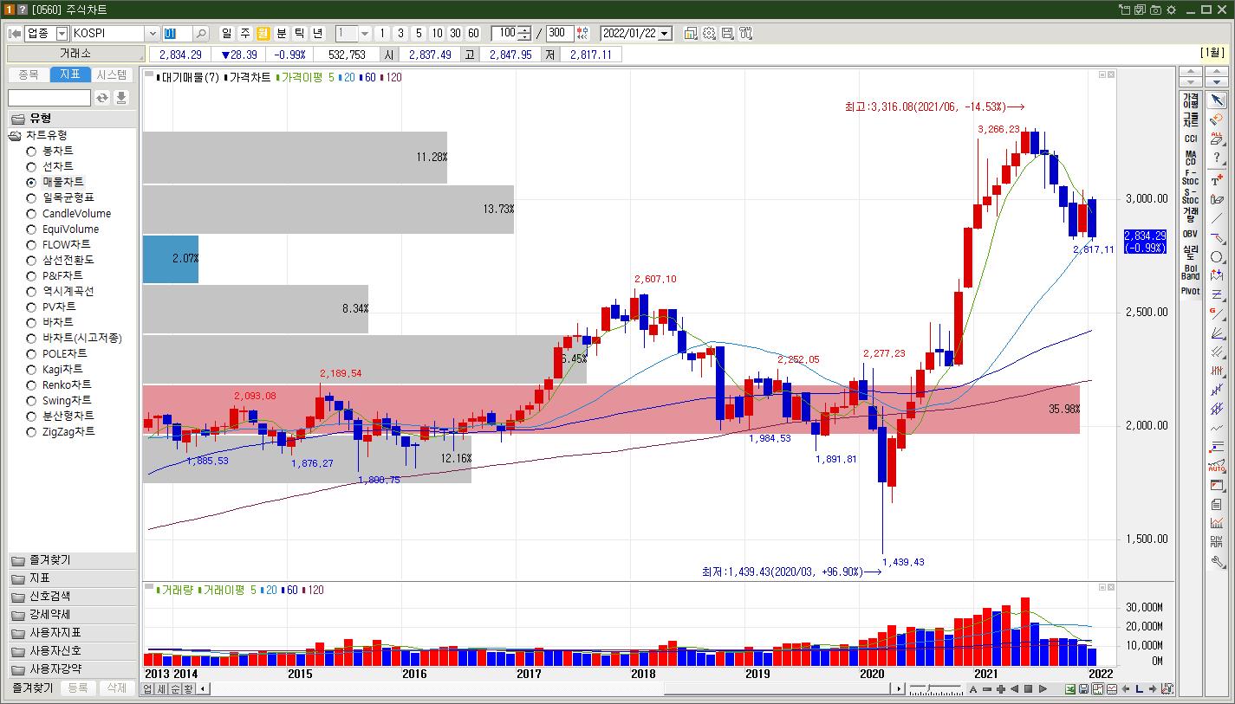Switch to the 지표 tab
The height and width of the screenshot is (704, 1235).
(x=70, y=74)
